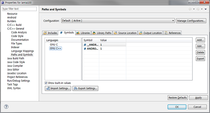This screenshot has width=210, height=113.
Task: Click the Source Location tab icon
Action: coord(116,33)
